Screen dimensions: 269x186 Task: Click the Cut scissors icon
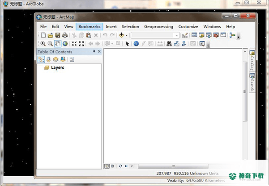coord(74,35)
